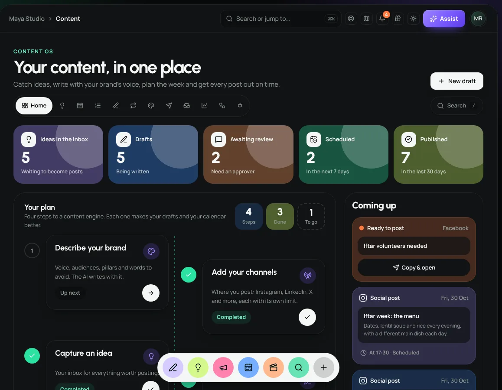Click the At 17:30 · Scheduled status
Viewport: 502px width, 390px height.
click(x=390, y=353)
